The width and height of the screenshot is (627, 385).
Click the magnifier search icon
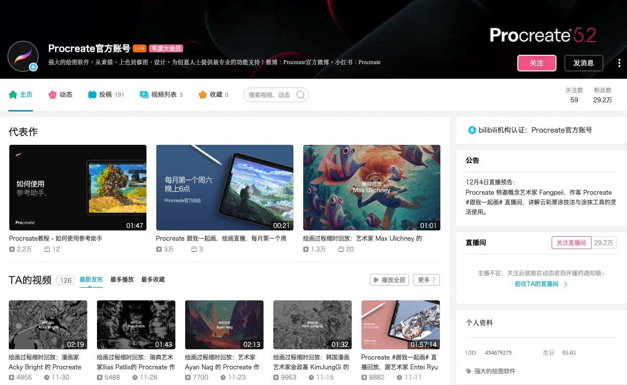pos(301,95)
